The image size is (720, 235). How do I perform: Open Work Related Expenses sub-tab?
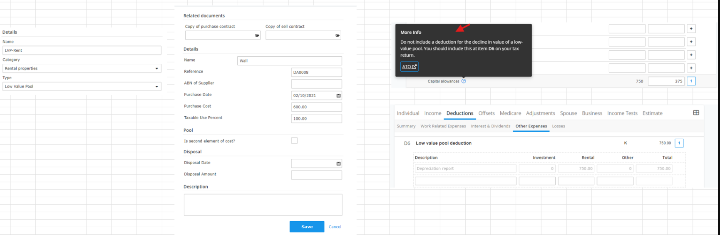[x=443, y=126]
